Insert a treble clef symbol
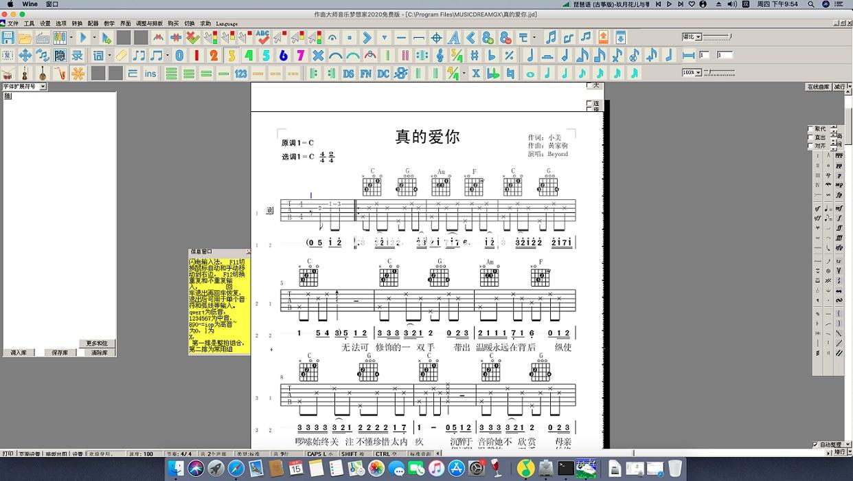 pyautogui.click(x=440, y=55)
